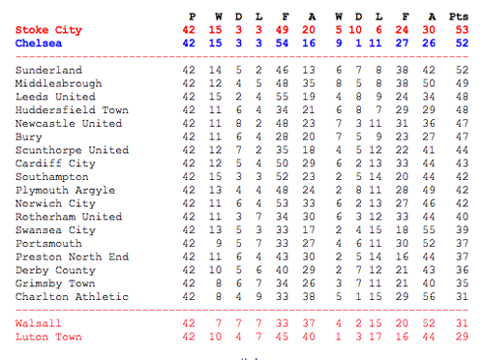
Task: Click the Preston North End name
Action: click(x=72, y=256)
